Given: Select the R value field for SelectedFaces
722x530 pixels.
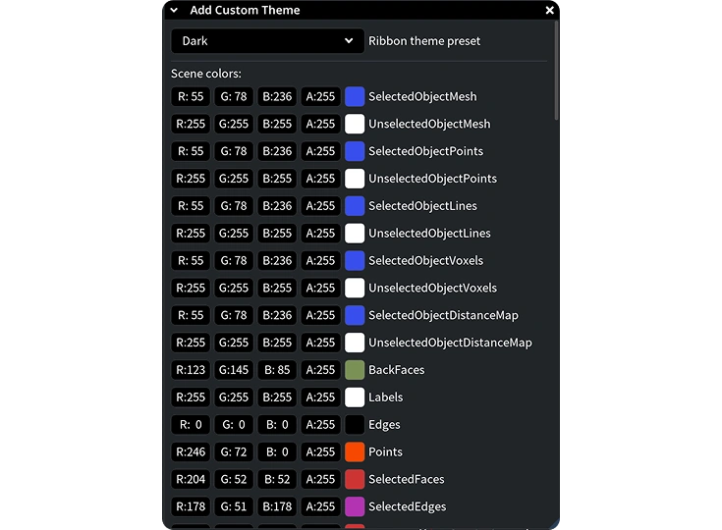Looking at the screenshot, I should (x=191, y=479).
